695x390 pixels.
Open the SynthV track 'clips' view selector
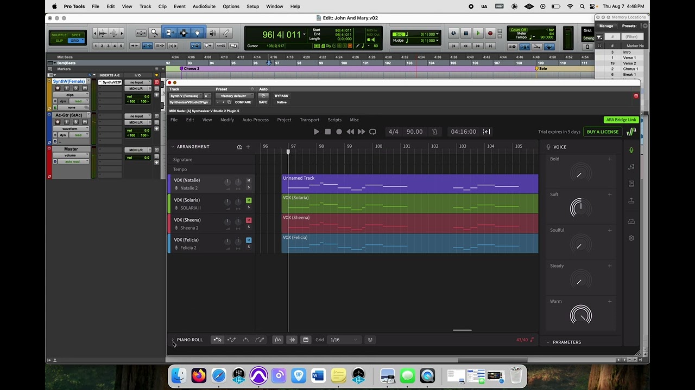pos(70,95)
